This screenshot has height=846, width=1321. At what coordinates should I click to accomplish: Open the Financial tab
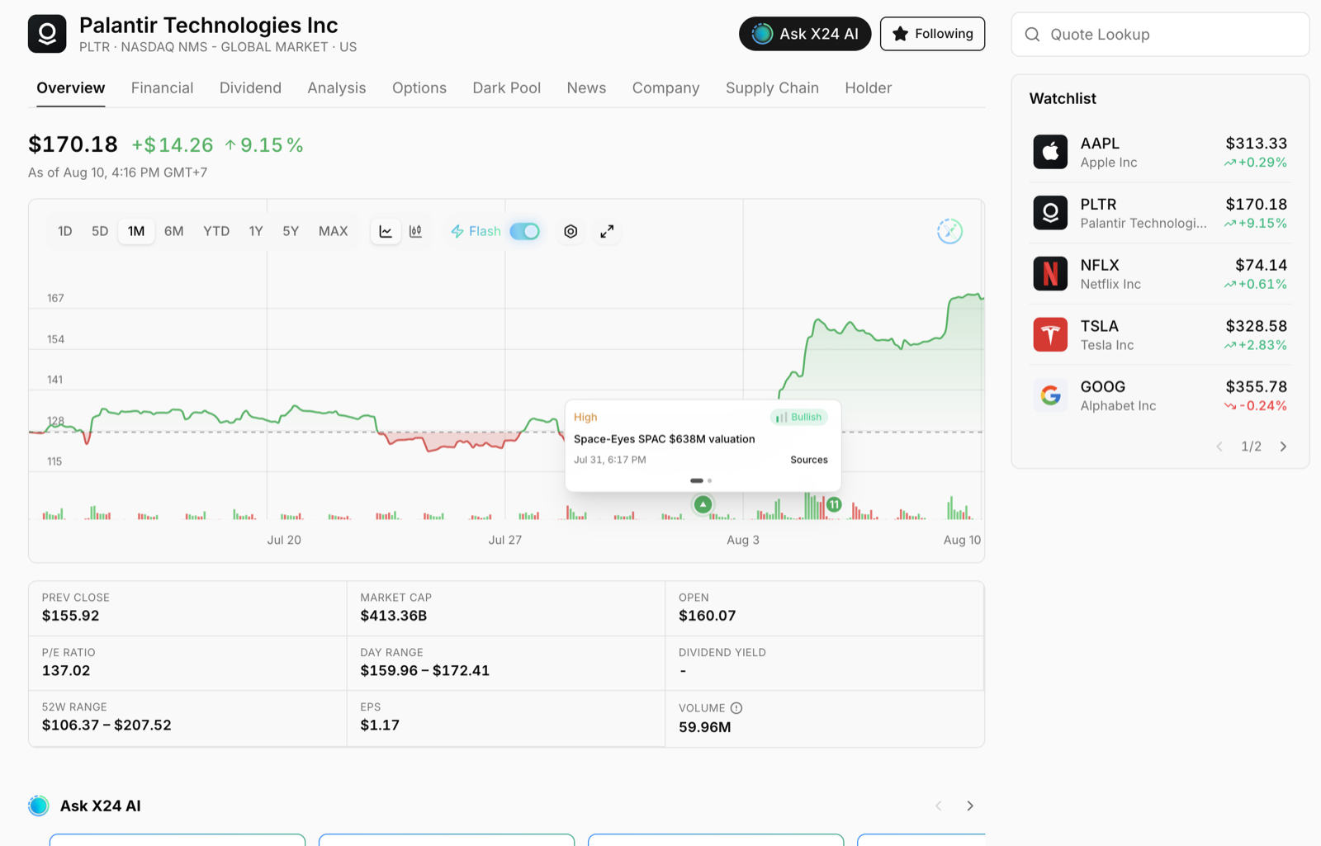coord(163,88)
